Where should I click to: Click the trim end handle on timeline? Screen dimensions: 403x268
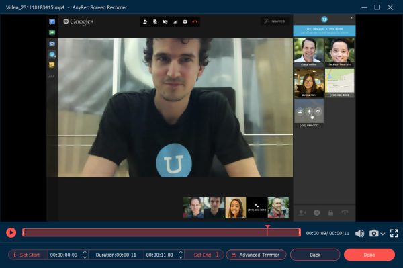[300, 233]
